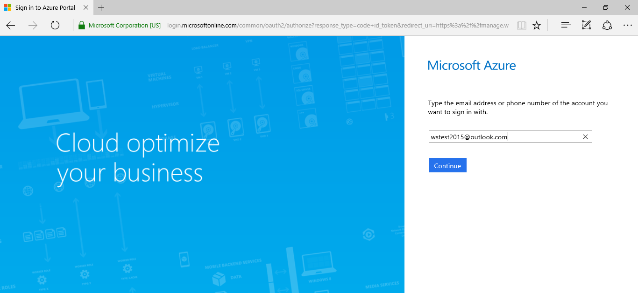Click the email address input field

click(x=510, y=136)
